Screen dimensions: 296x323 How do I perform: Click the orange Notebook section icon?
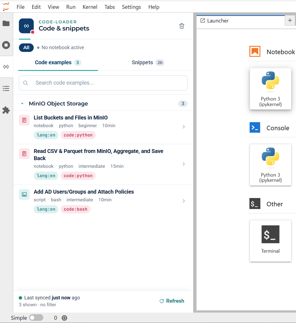point(255,51)
